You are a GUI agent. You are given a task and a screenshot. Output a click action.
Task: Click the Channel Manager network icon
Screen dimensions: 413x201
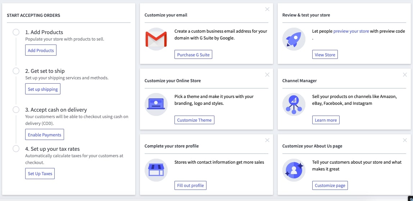click(294, 104)
